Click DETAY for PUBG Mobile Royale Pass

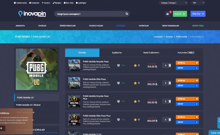click(187, 68)
